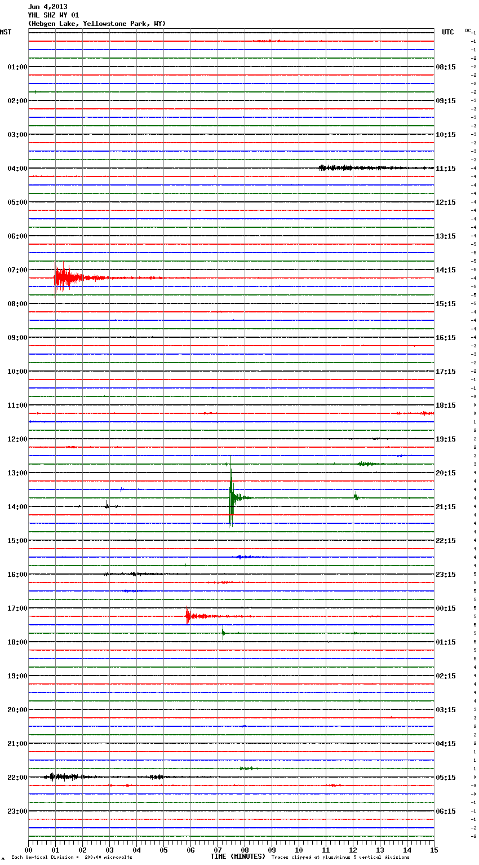Click minute tick label 03 on bottom axis

[x=109, y=850]
